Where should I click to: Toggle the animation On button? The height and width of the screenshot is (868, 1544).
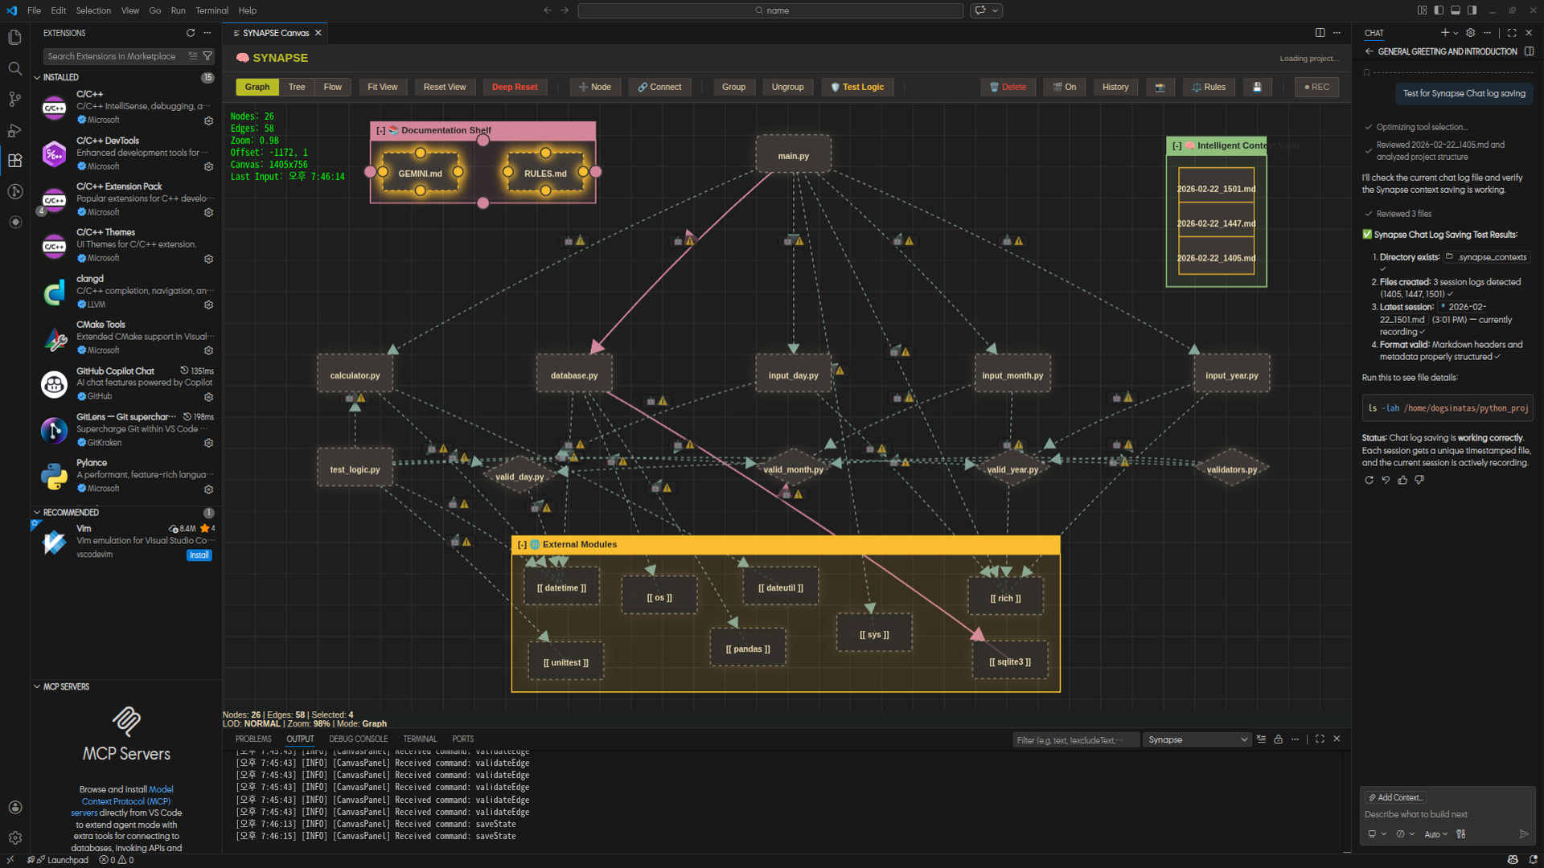tap(1065, 87)
